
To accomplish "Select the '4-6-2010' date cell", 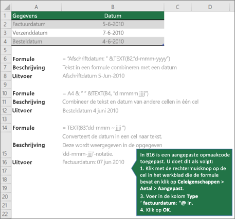I will click(113, 42).
